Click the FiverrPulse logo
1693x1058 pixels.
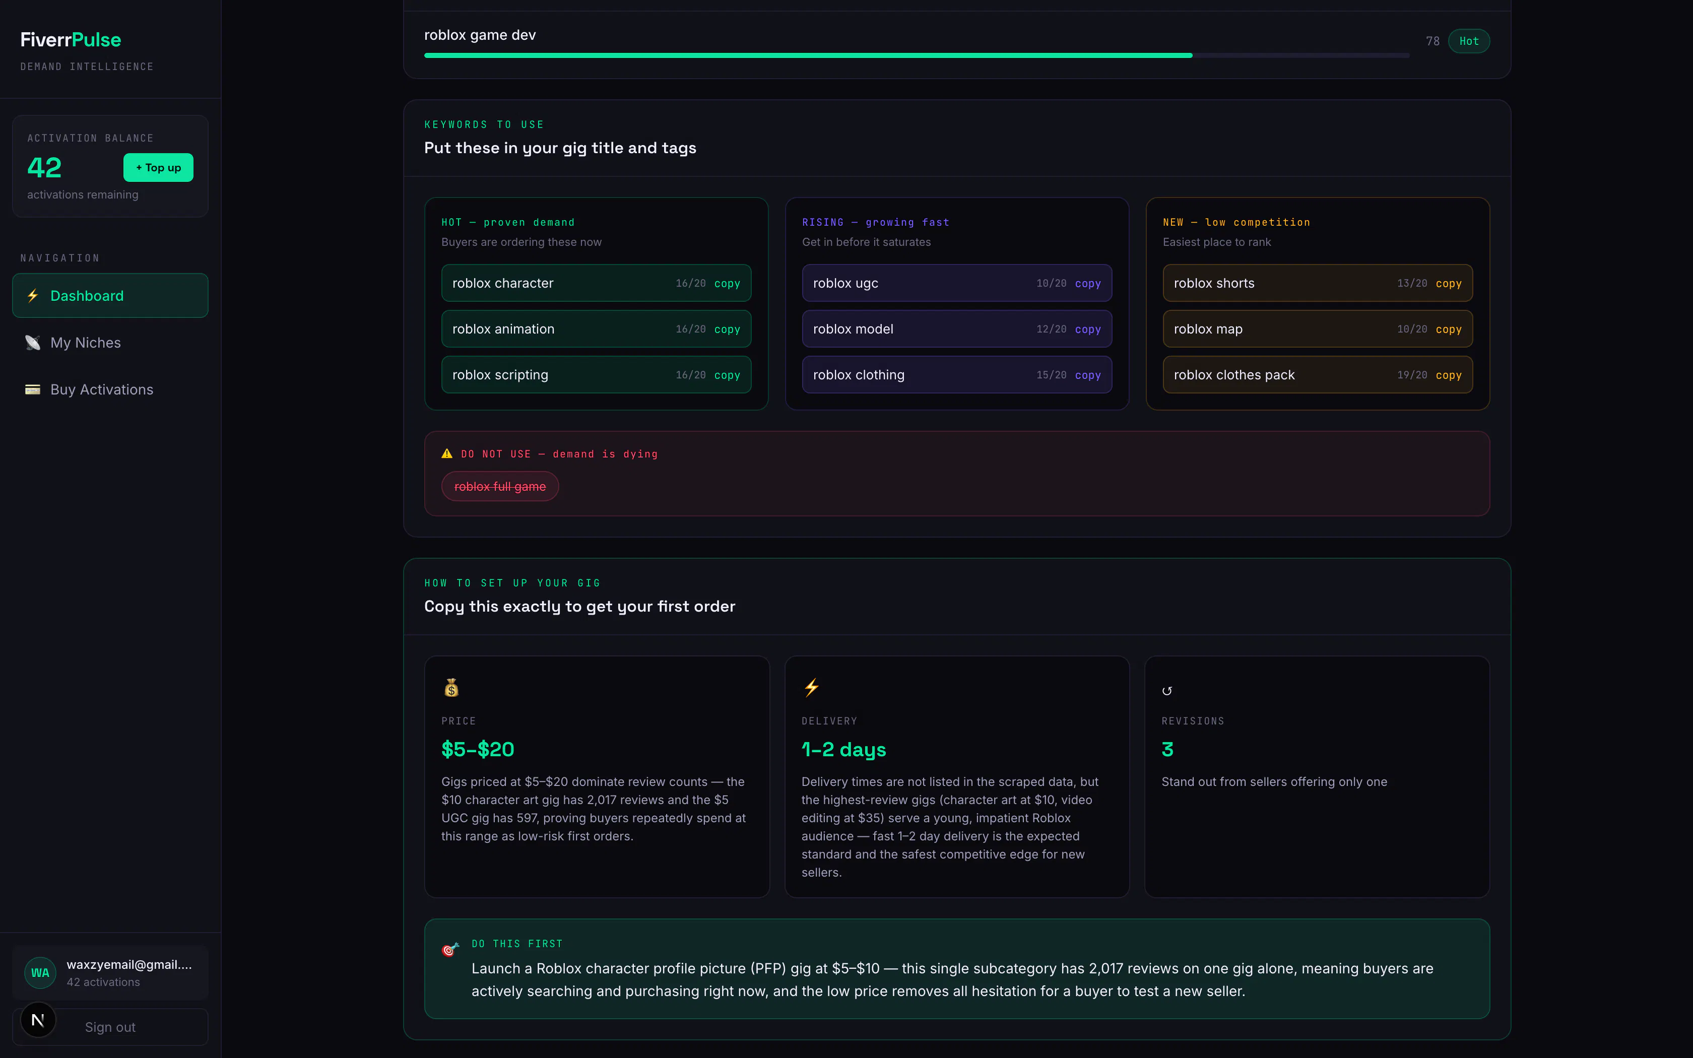[x=71, y=40]
